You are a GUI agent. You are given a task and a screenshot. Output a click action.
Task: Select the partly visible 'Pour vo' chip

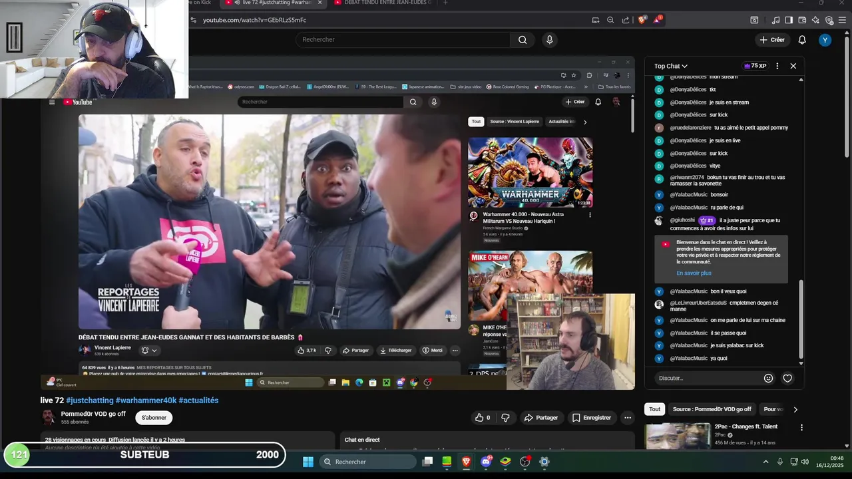click(772, 410)
